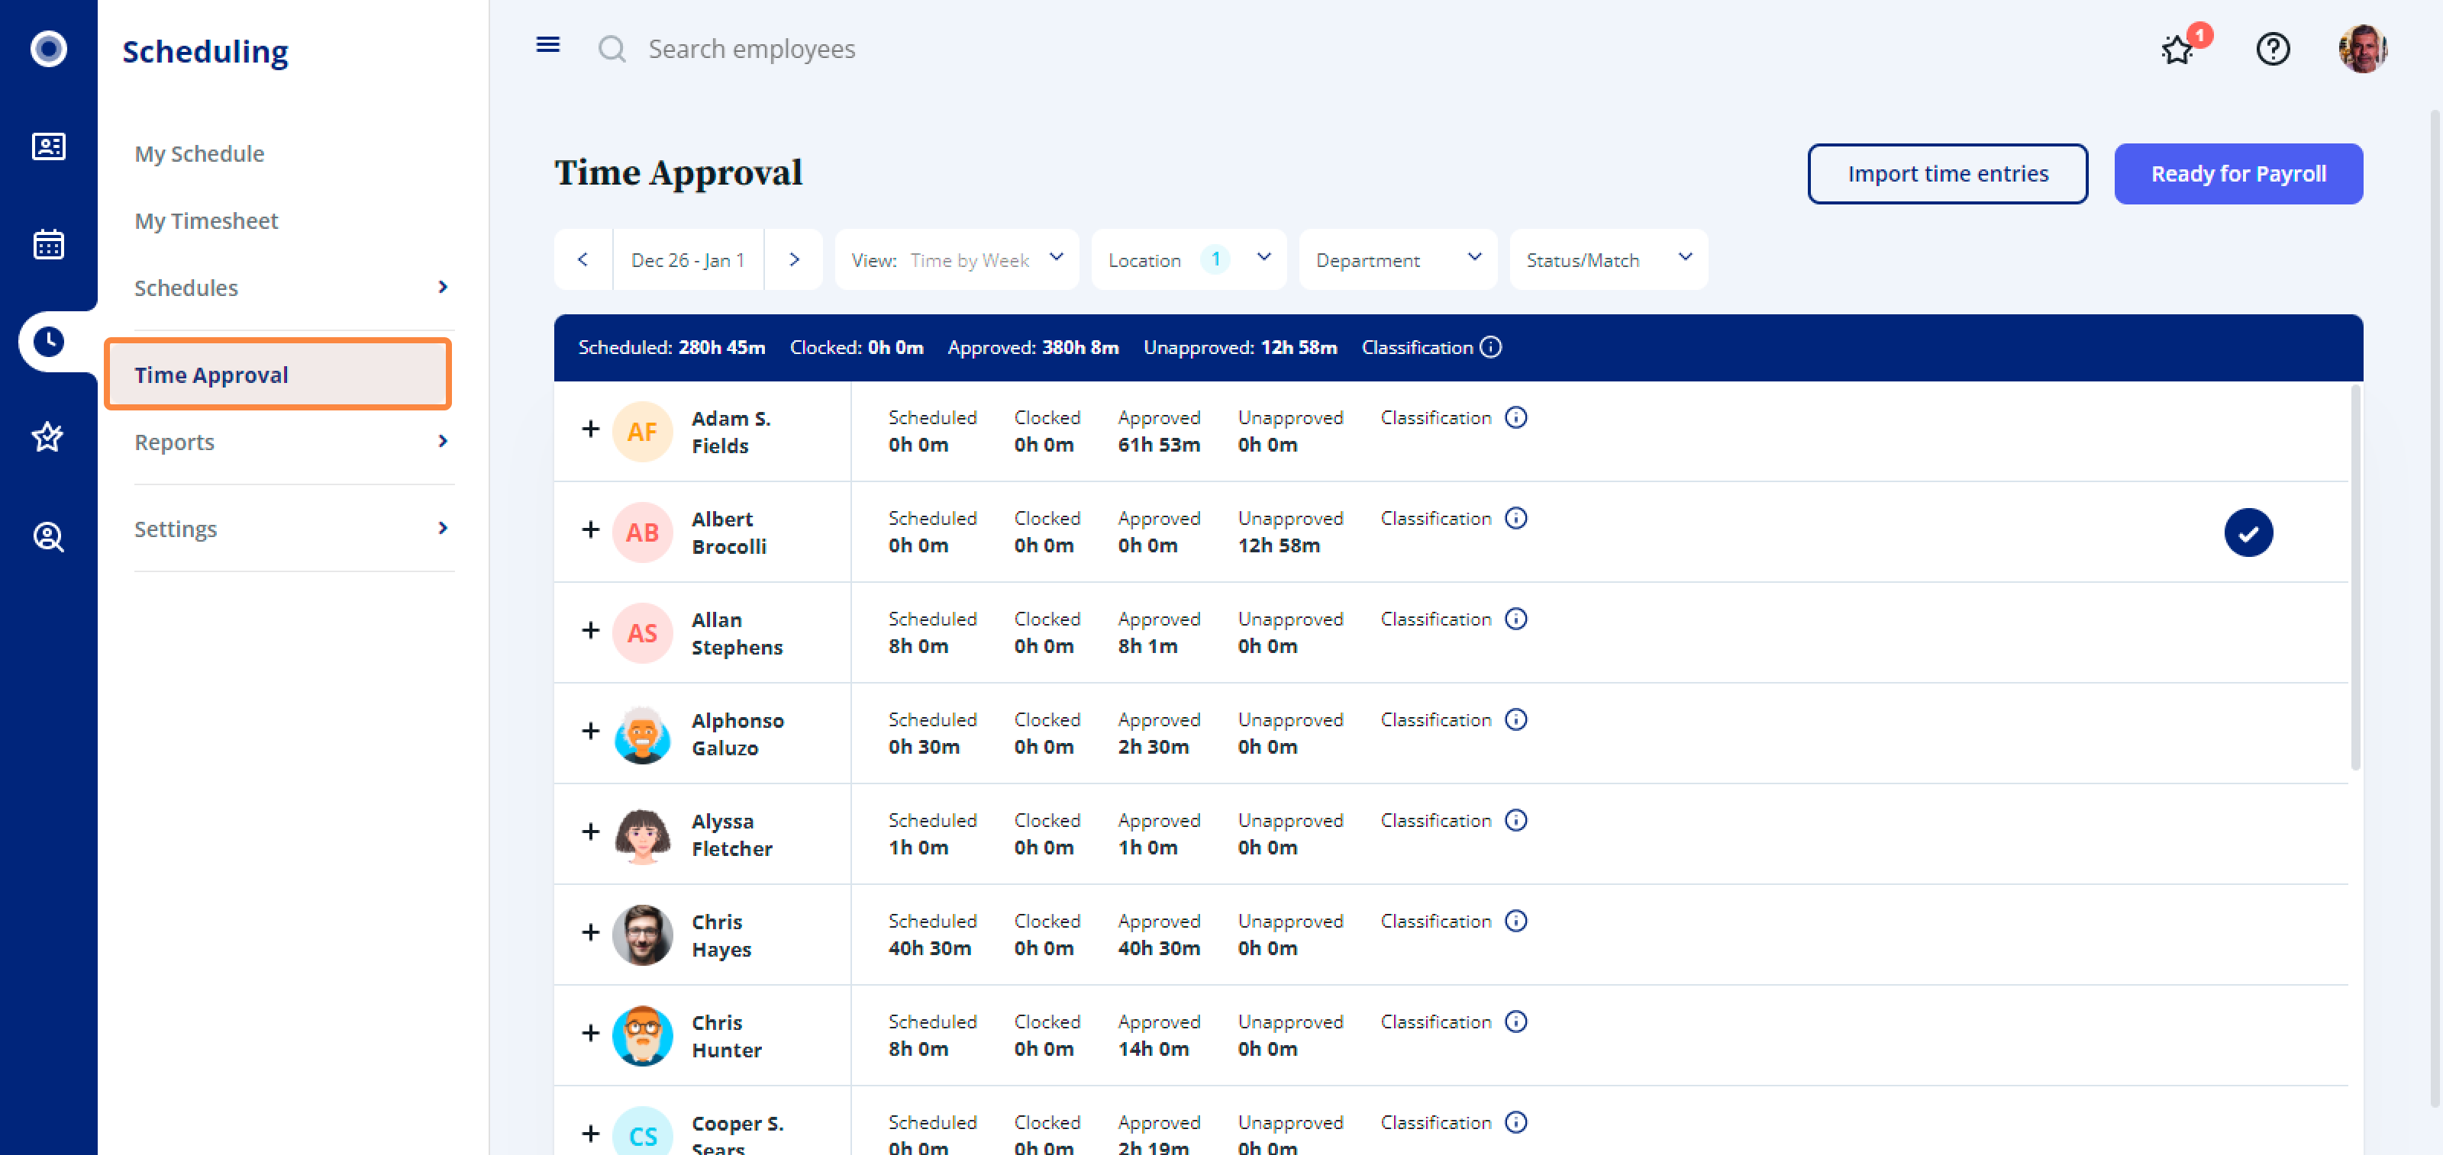Open the Department filter dropdown
This screenshot has height=1155, width=2443.
(1397, 259)
